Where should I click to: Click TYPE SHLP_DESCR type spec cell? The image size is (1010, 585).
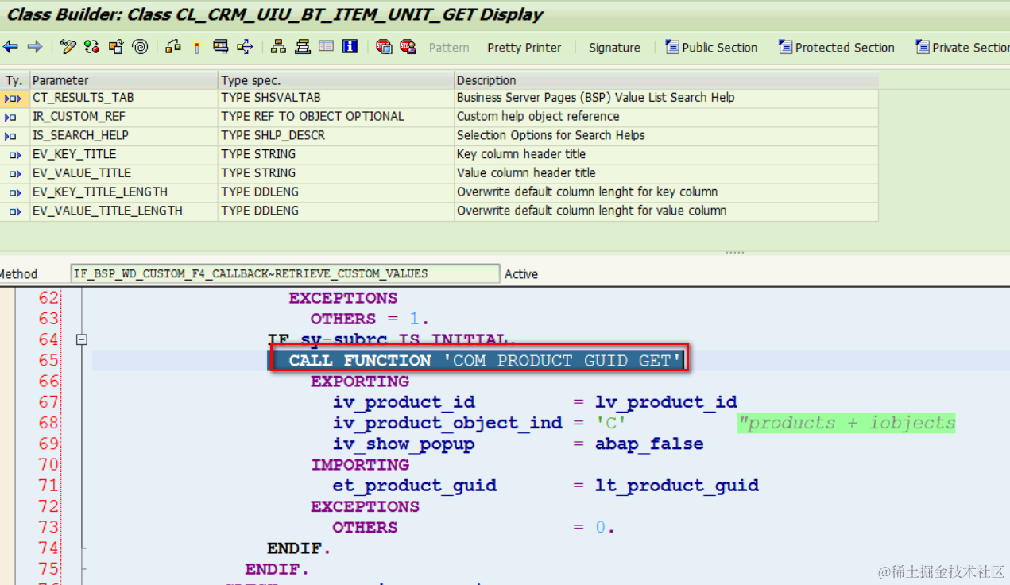click(x=336, y=135)
